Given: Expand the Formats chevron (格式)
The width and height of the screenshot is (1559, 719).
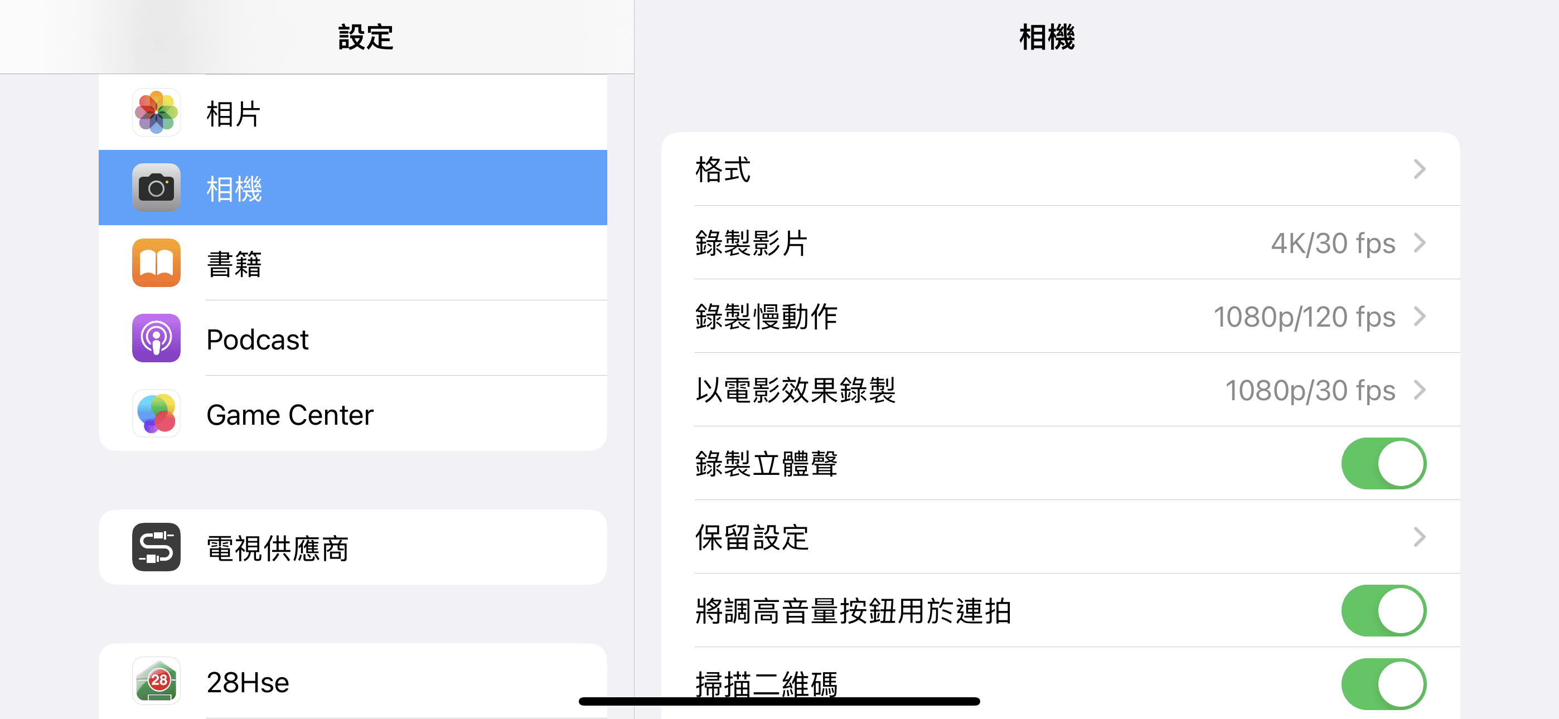Looking at the screenshot, I should [1419, 169].
